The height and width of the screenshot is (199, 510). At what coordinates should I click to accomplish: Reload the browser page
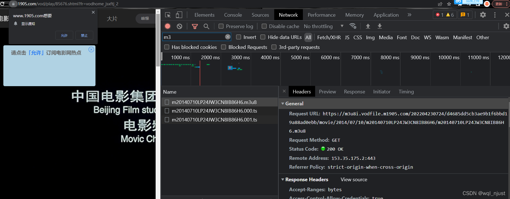click(x=2, y=4)
